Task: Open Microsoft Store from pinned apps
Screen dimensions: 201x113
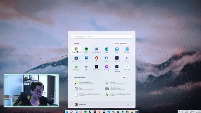Action: click(76, 59)
